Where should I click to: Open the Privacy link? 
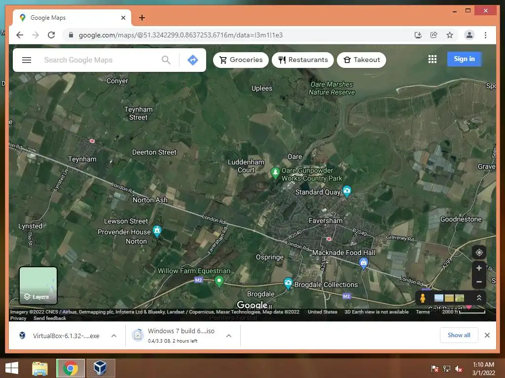coord(18,318)
